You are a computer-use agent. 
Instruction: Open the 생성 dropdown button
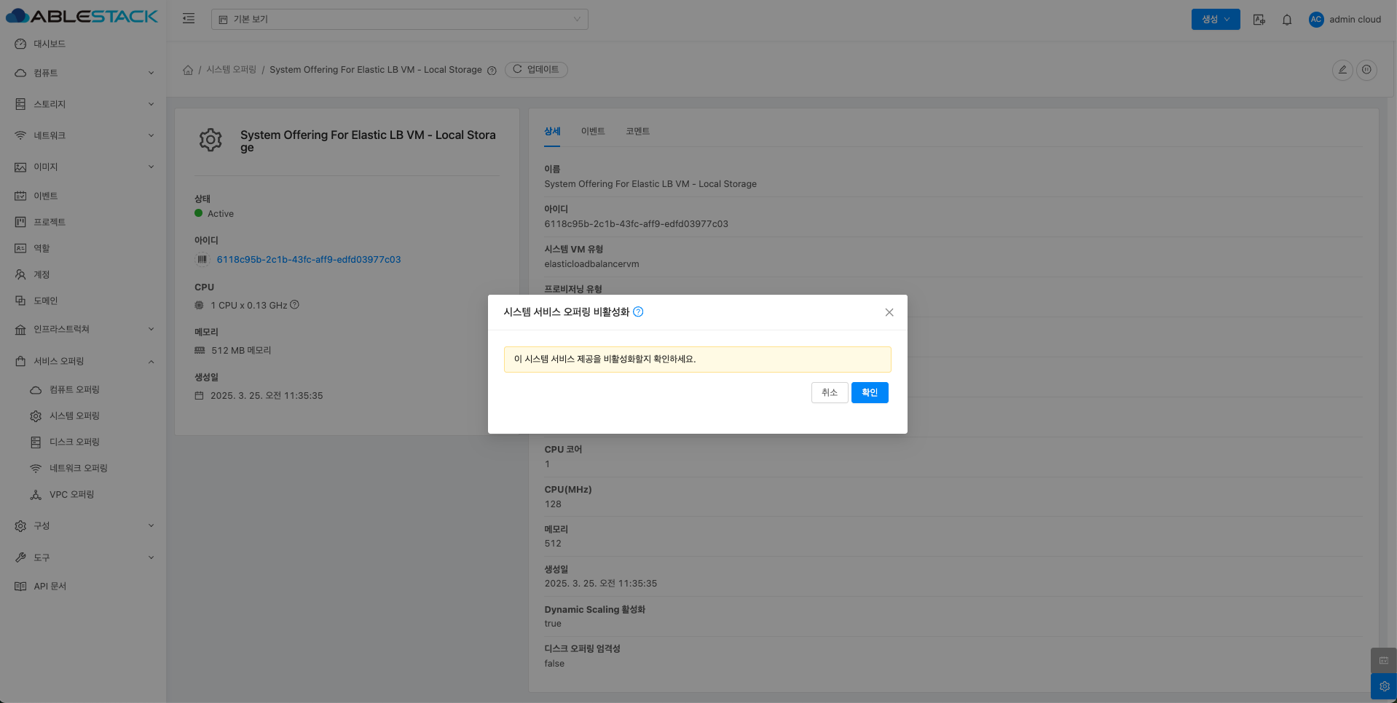(1215, 19)
